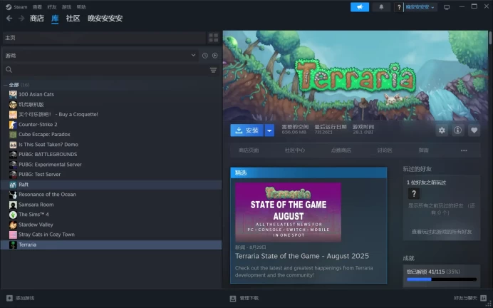Show ready-to-play games icon
This screenshot has width=493, height=308.
pos(214,56)
